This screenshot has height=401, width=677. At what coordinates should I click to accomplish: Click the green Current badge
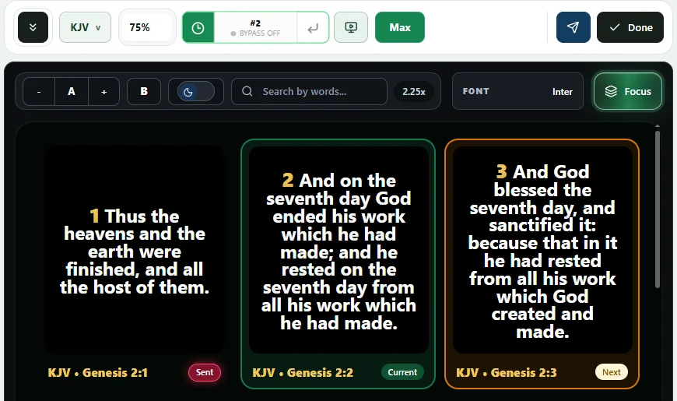[x=402, y=372]
